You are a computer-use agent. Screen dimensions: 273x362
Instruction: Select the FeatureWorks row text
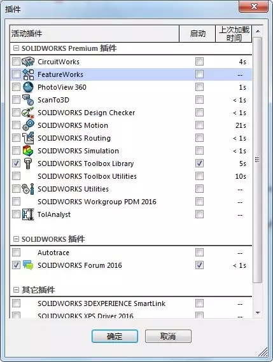coord(60,74)
